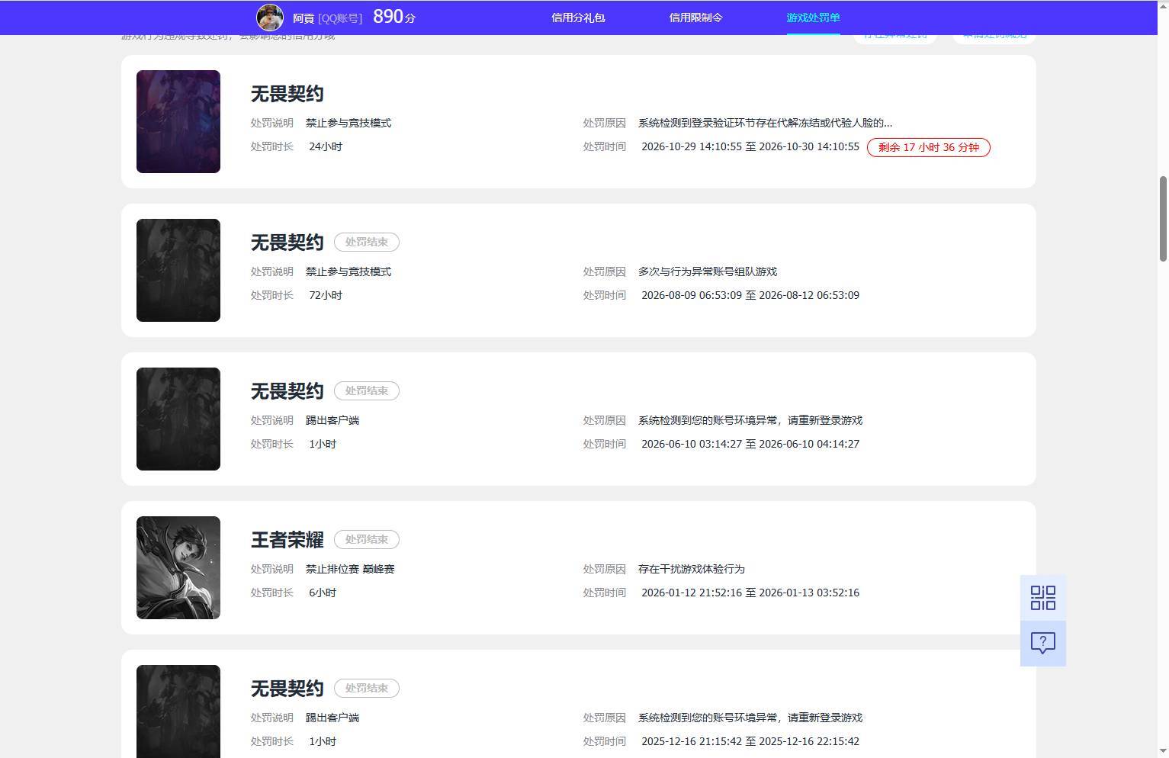Screen dimensions: 1169x758
Task: Open the 王者荣耀 penalty thumbnail
Action: (x=178, y=567)
